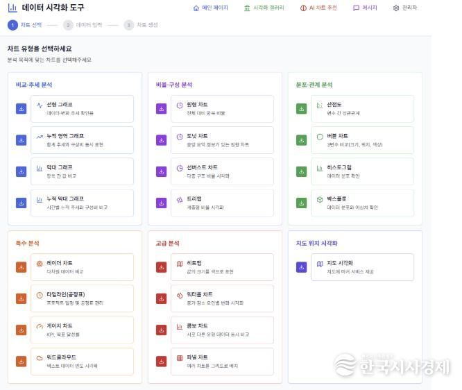
Task: Click the blue download icon beside 선형 그래프
Action: (x=21, y=109)
